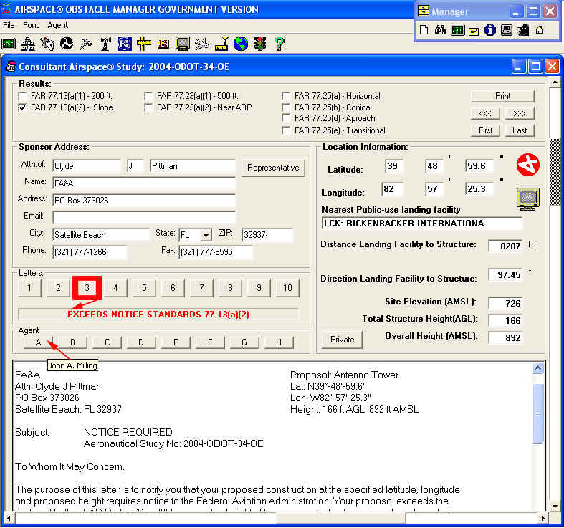Click the Email input field

point(143,217)
